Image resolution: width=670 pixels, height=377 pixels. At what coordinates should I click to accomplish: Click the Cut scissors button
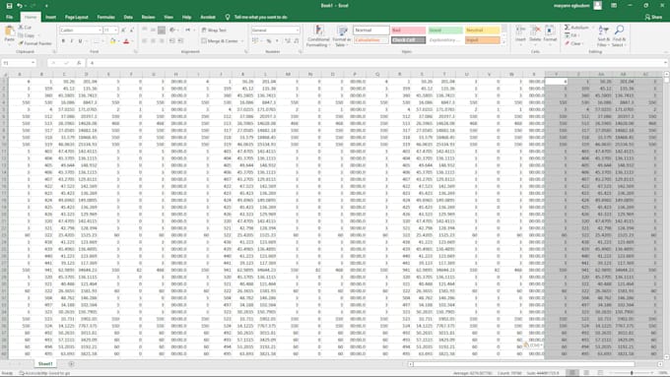(x=26, y=28)
